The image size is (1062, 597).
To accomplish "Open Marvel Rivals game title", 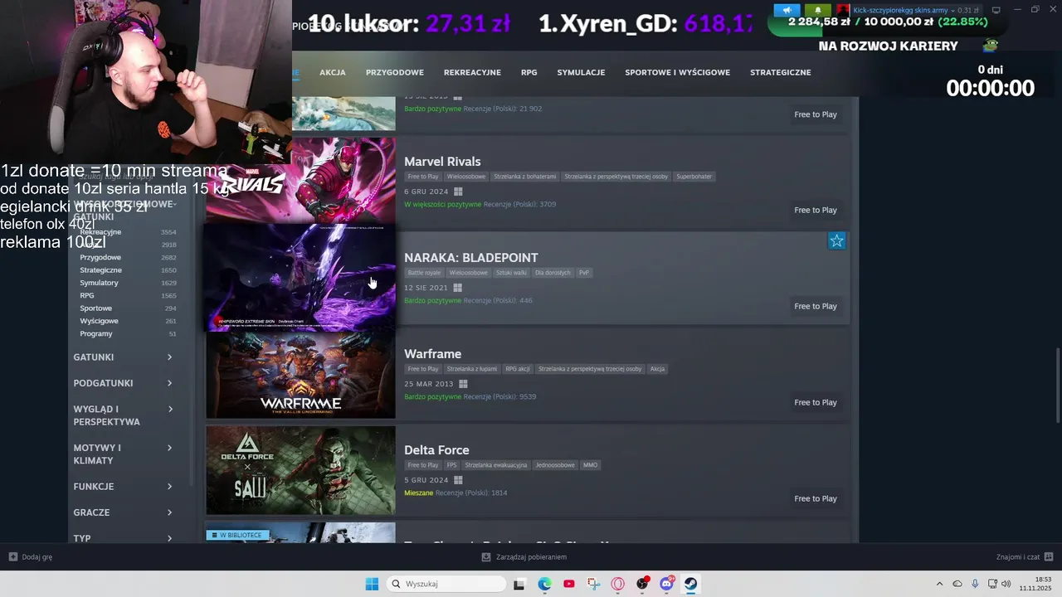I will [442, 161].
